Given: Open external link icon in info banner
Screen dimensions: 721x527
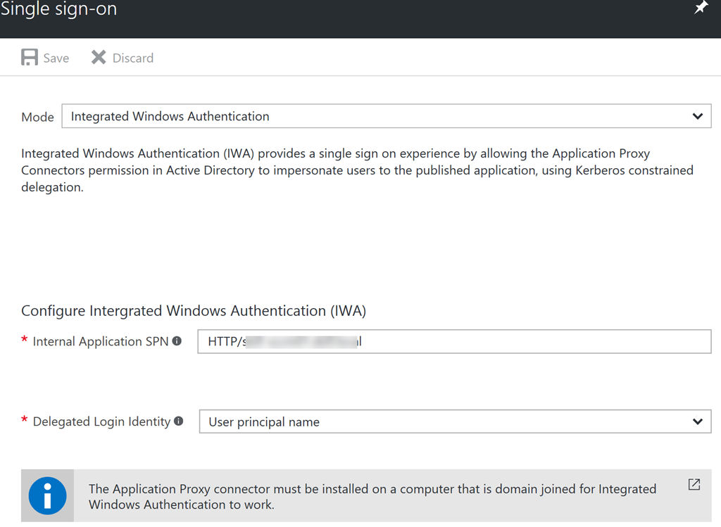Looking at the screenshot, I should click(x=694, y=484).
